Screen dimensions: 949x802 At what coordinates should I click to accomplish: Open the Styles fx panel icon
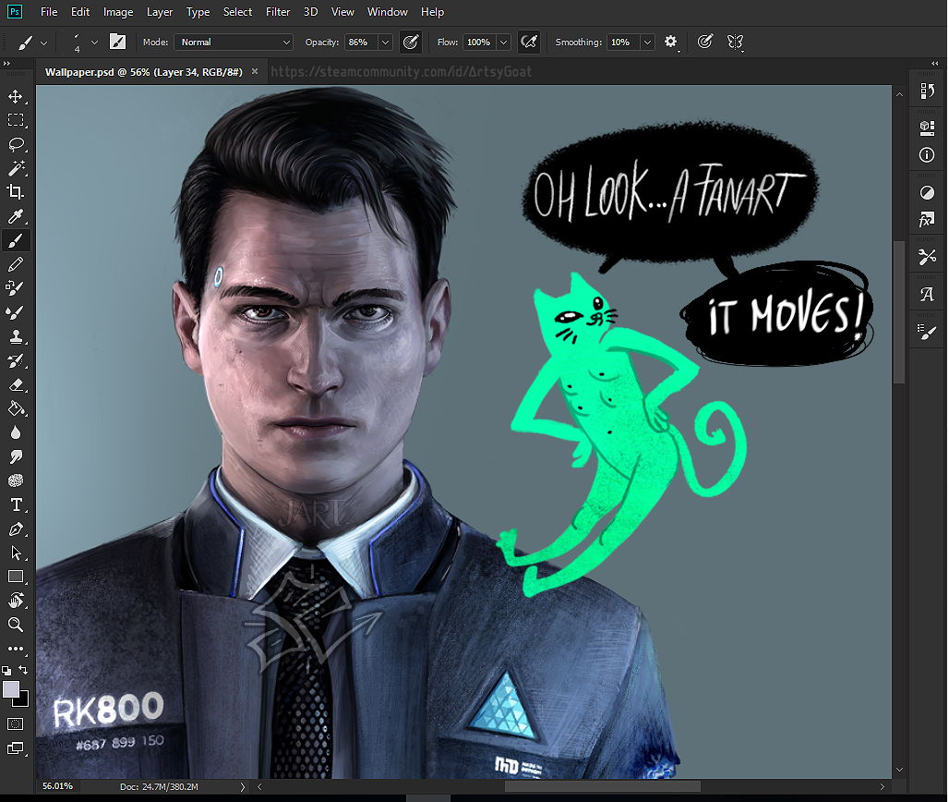927,219
